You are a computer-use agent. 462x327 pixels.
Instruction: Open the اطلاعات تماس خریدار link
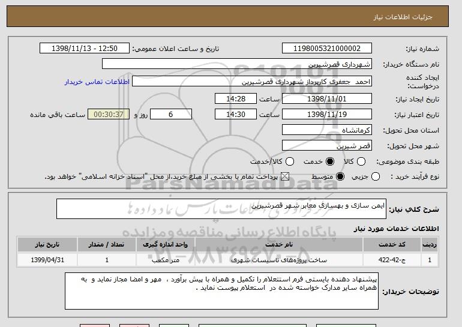click(x=97, y=82)
